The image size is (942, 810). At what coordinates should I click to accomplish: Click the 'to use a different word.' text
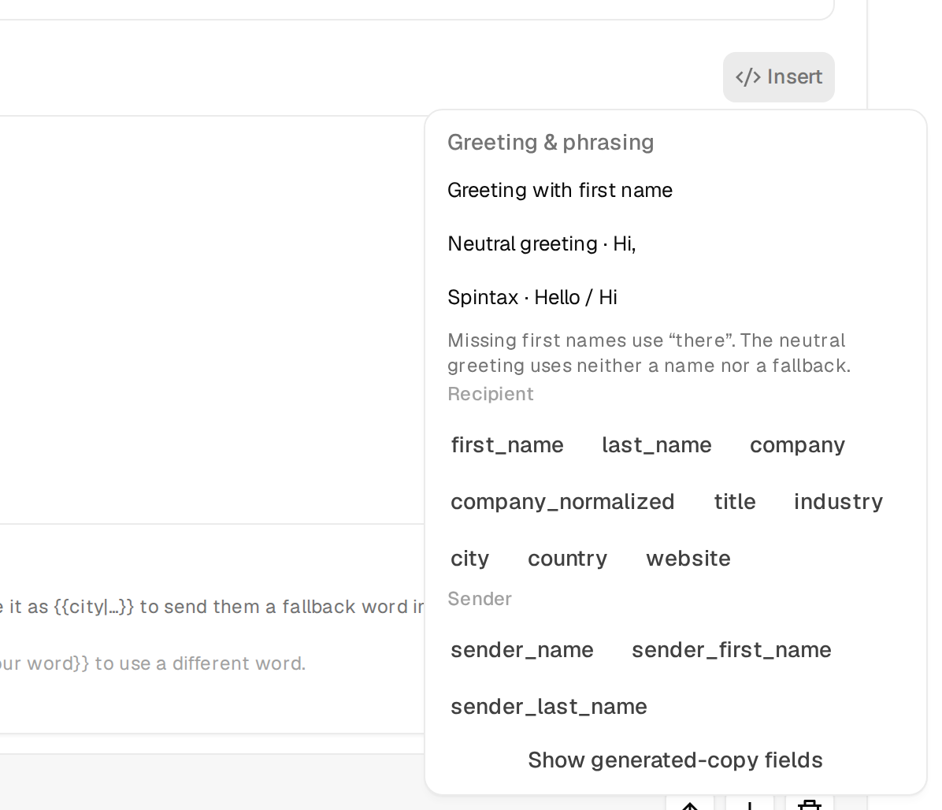point(200,663)
